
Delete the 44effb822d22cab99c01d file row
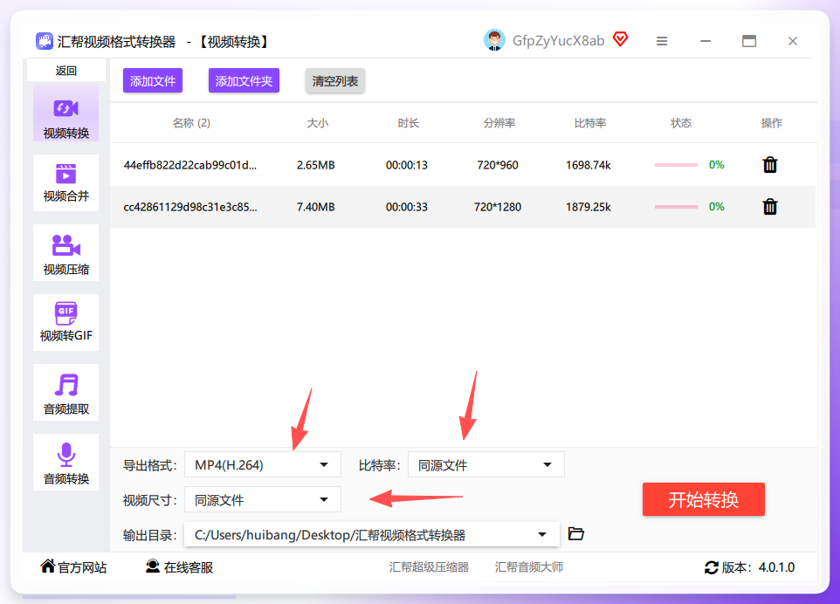(770, 165)
